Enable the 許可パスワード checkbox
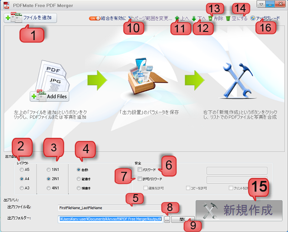This screenshot has width=288, height=232. coord(140,179)
